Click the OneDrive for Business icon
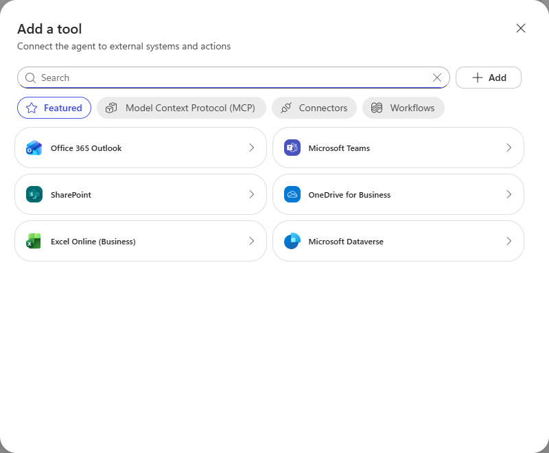This screenshot has height=453, width=549. click(x=292, y=194)
